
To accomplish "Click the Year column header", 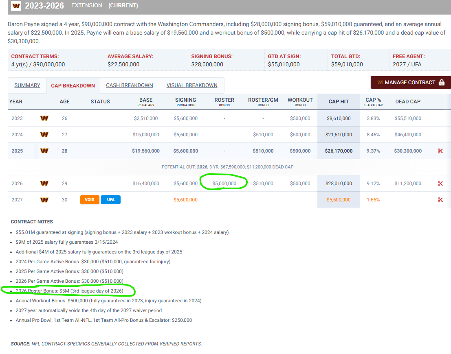I will [16, 101].
